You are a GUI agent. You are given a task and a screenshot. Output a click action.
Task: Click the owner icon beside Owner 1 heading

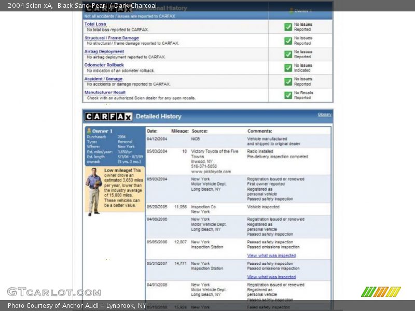click(x=89, y=131)
